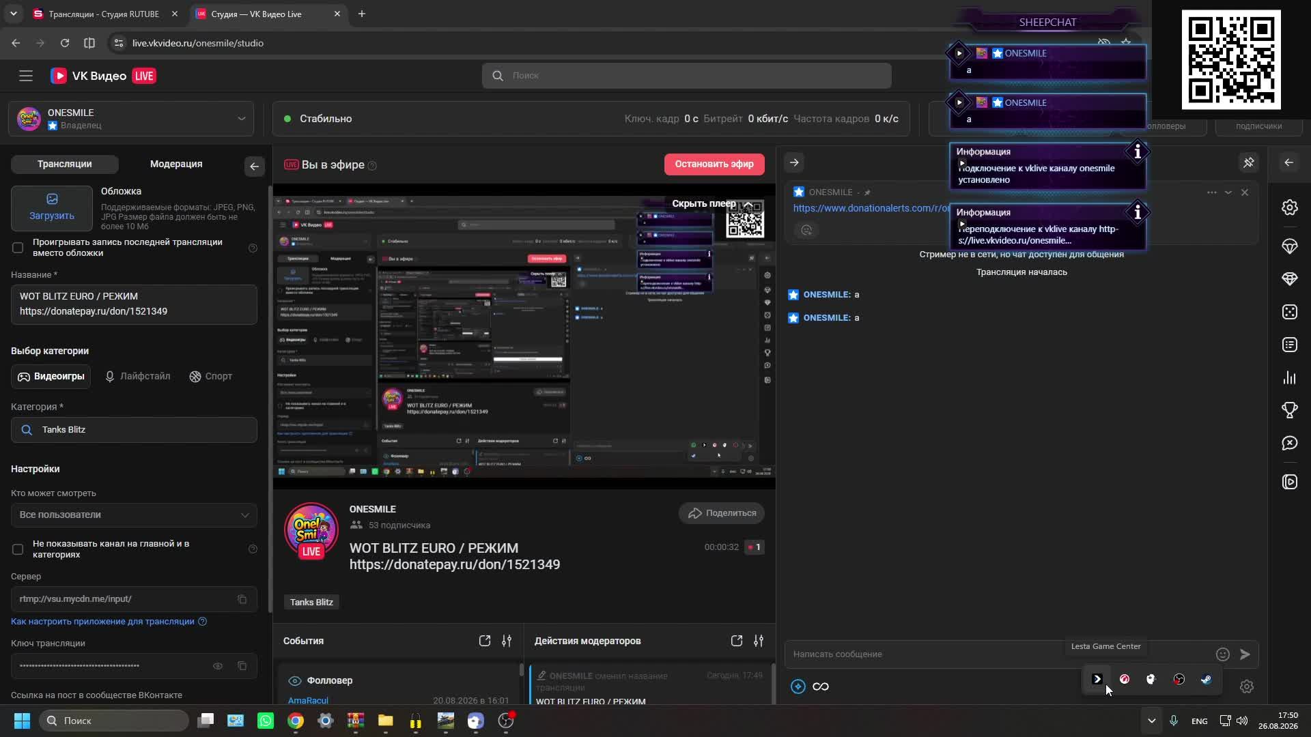
Task: Collapse the right sidebar with left arrow
Action: coord(1289,162)
